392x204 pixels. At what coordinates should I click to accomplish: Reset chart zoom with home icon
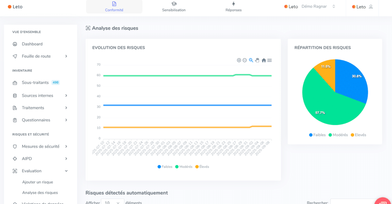[264, 60]
